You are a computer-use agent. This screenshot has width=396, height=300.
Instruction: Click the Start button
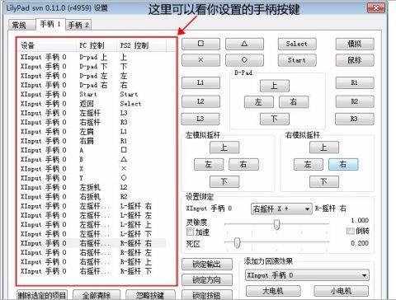coord(297,60)
